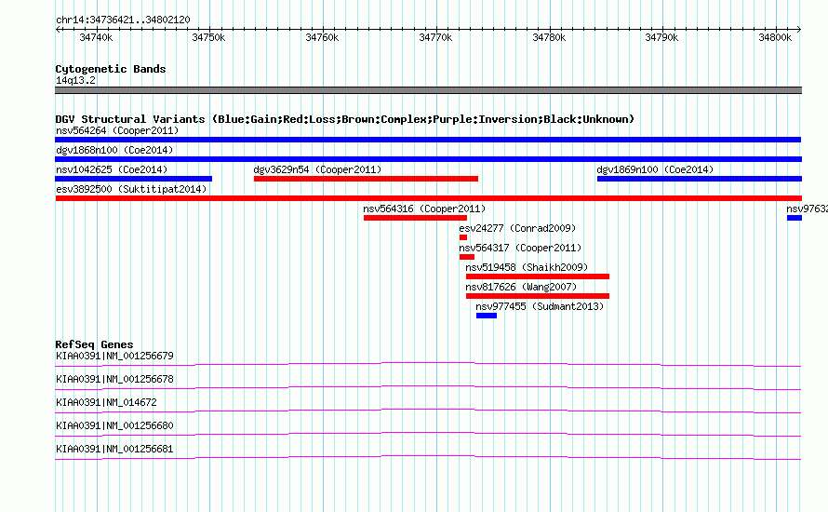Click the Cytogenetic Bands track title
Viewport: 828px width, 512px height.
click(x=111, y=69)
